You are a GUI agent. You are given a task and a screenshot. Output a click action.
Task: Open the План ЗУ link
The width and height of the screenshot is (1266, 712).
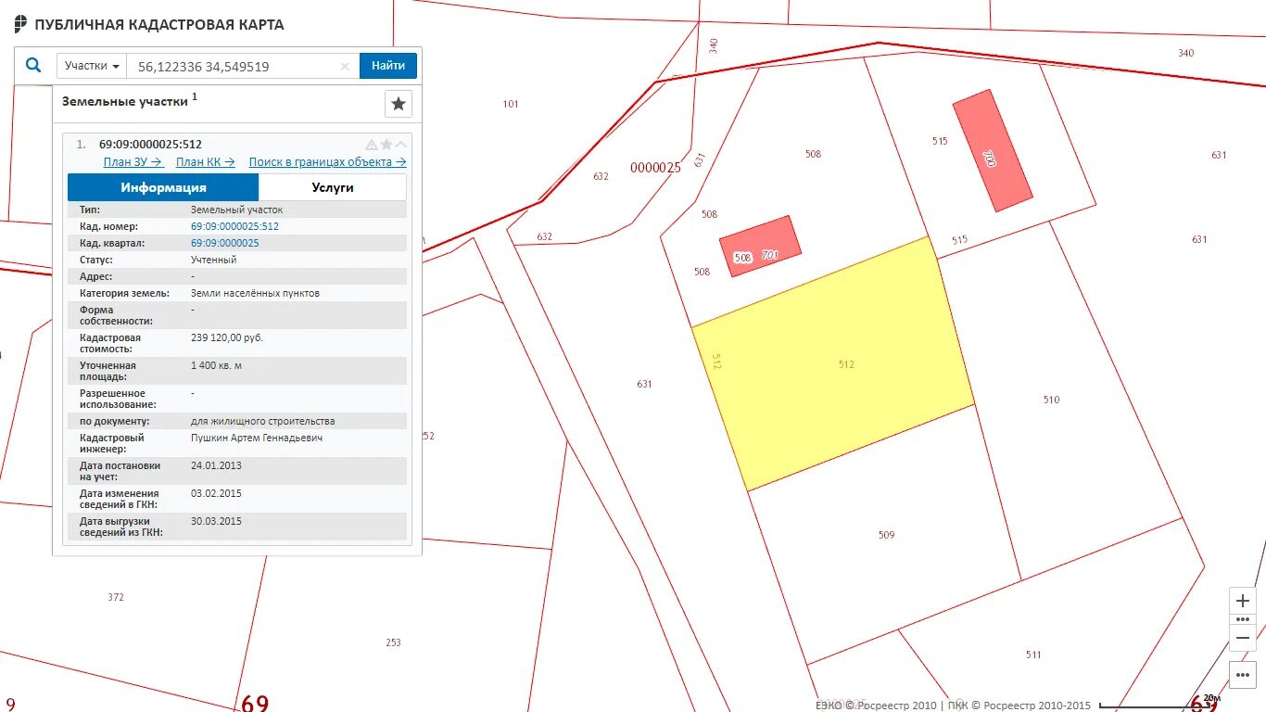[133, 161]
